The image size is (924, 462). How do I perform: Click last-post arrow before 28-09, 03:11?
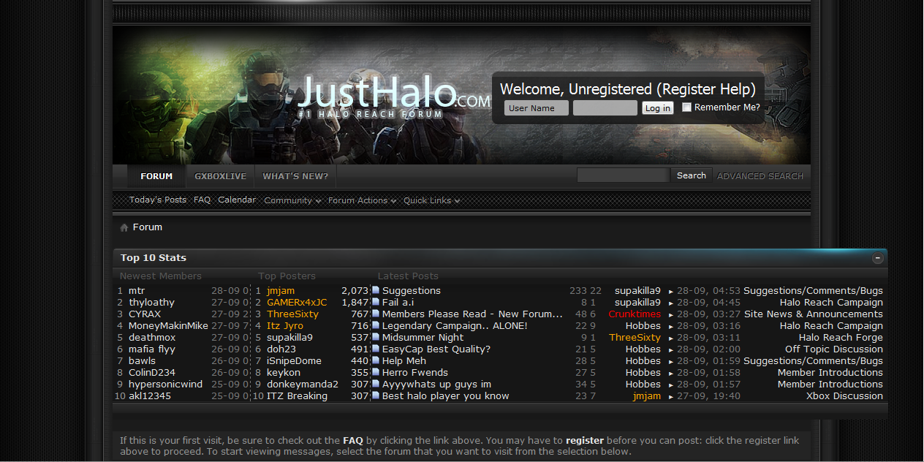[x=671, y=338]
